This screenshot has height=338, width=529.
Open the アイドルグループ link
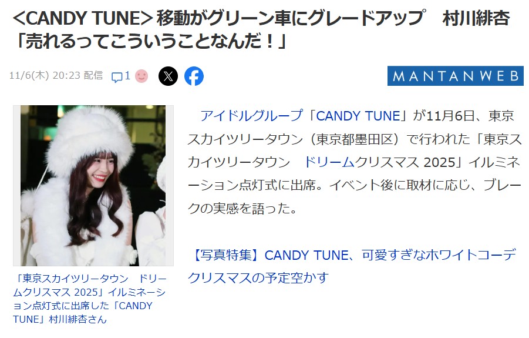coord(251,116)
